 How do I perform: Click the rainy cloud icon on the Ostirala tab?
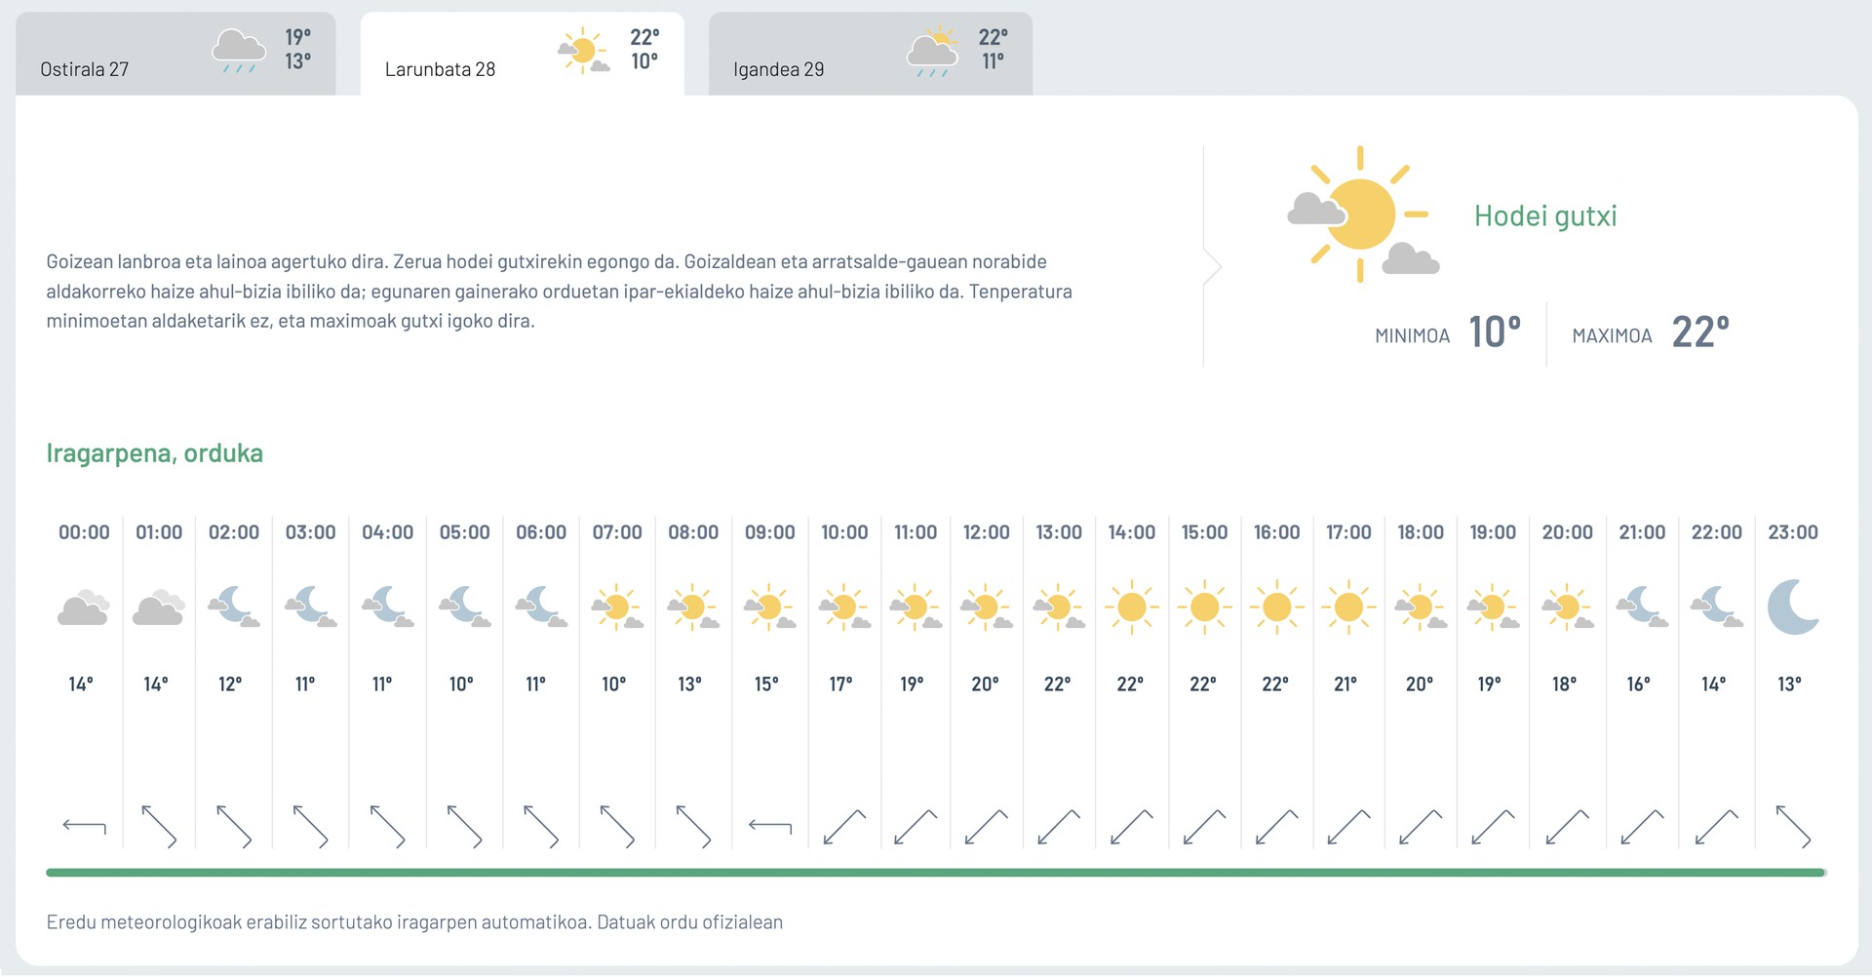239,51
